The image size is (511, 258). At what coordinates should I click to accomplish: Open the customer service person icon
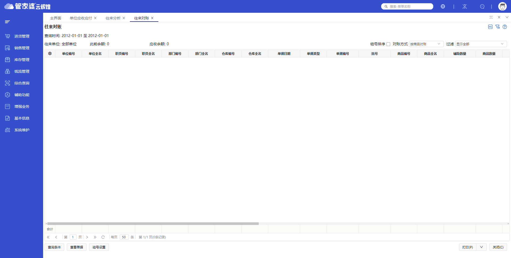[x=465, y=6]
